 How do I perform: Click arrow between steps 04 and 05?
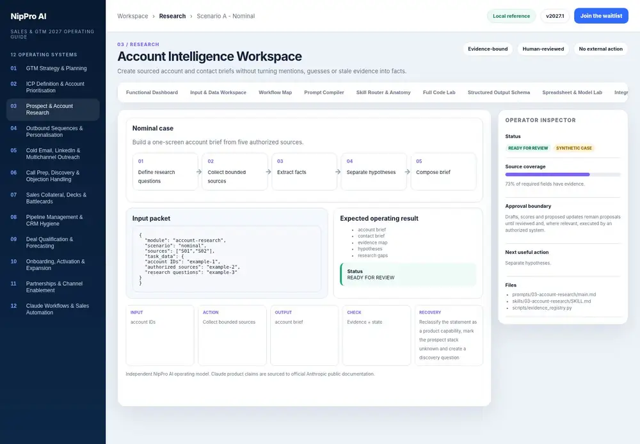tap(407, 172)
